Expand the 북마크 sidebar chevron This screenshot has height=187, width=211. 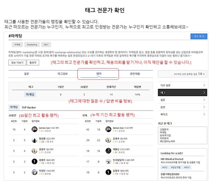tap(204, 114)
